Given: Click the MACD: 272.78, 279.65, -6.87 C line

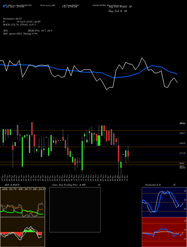Looking at the screenshot, I should click(20, 25).
